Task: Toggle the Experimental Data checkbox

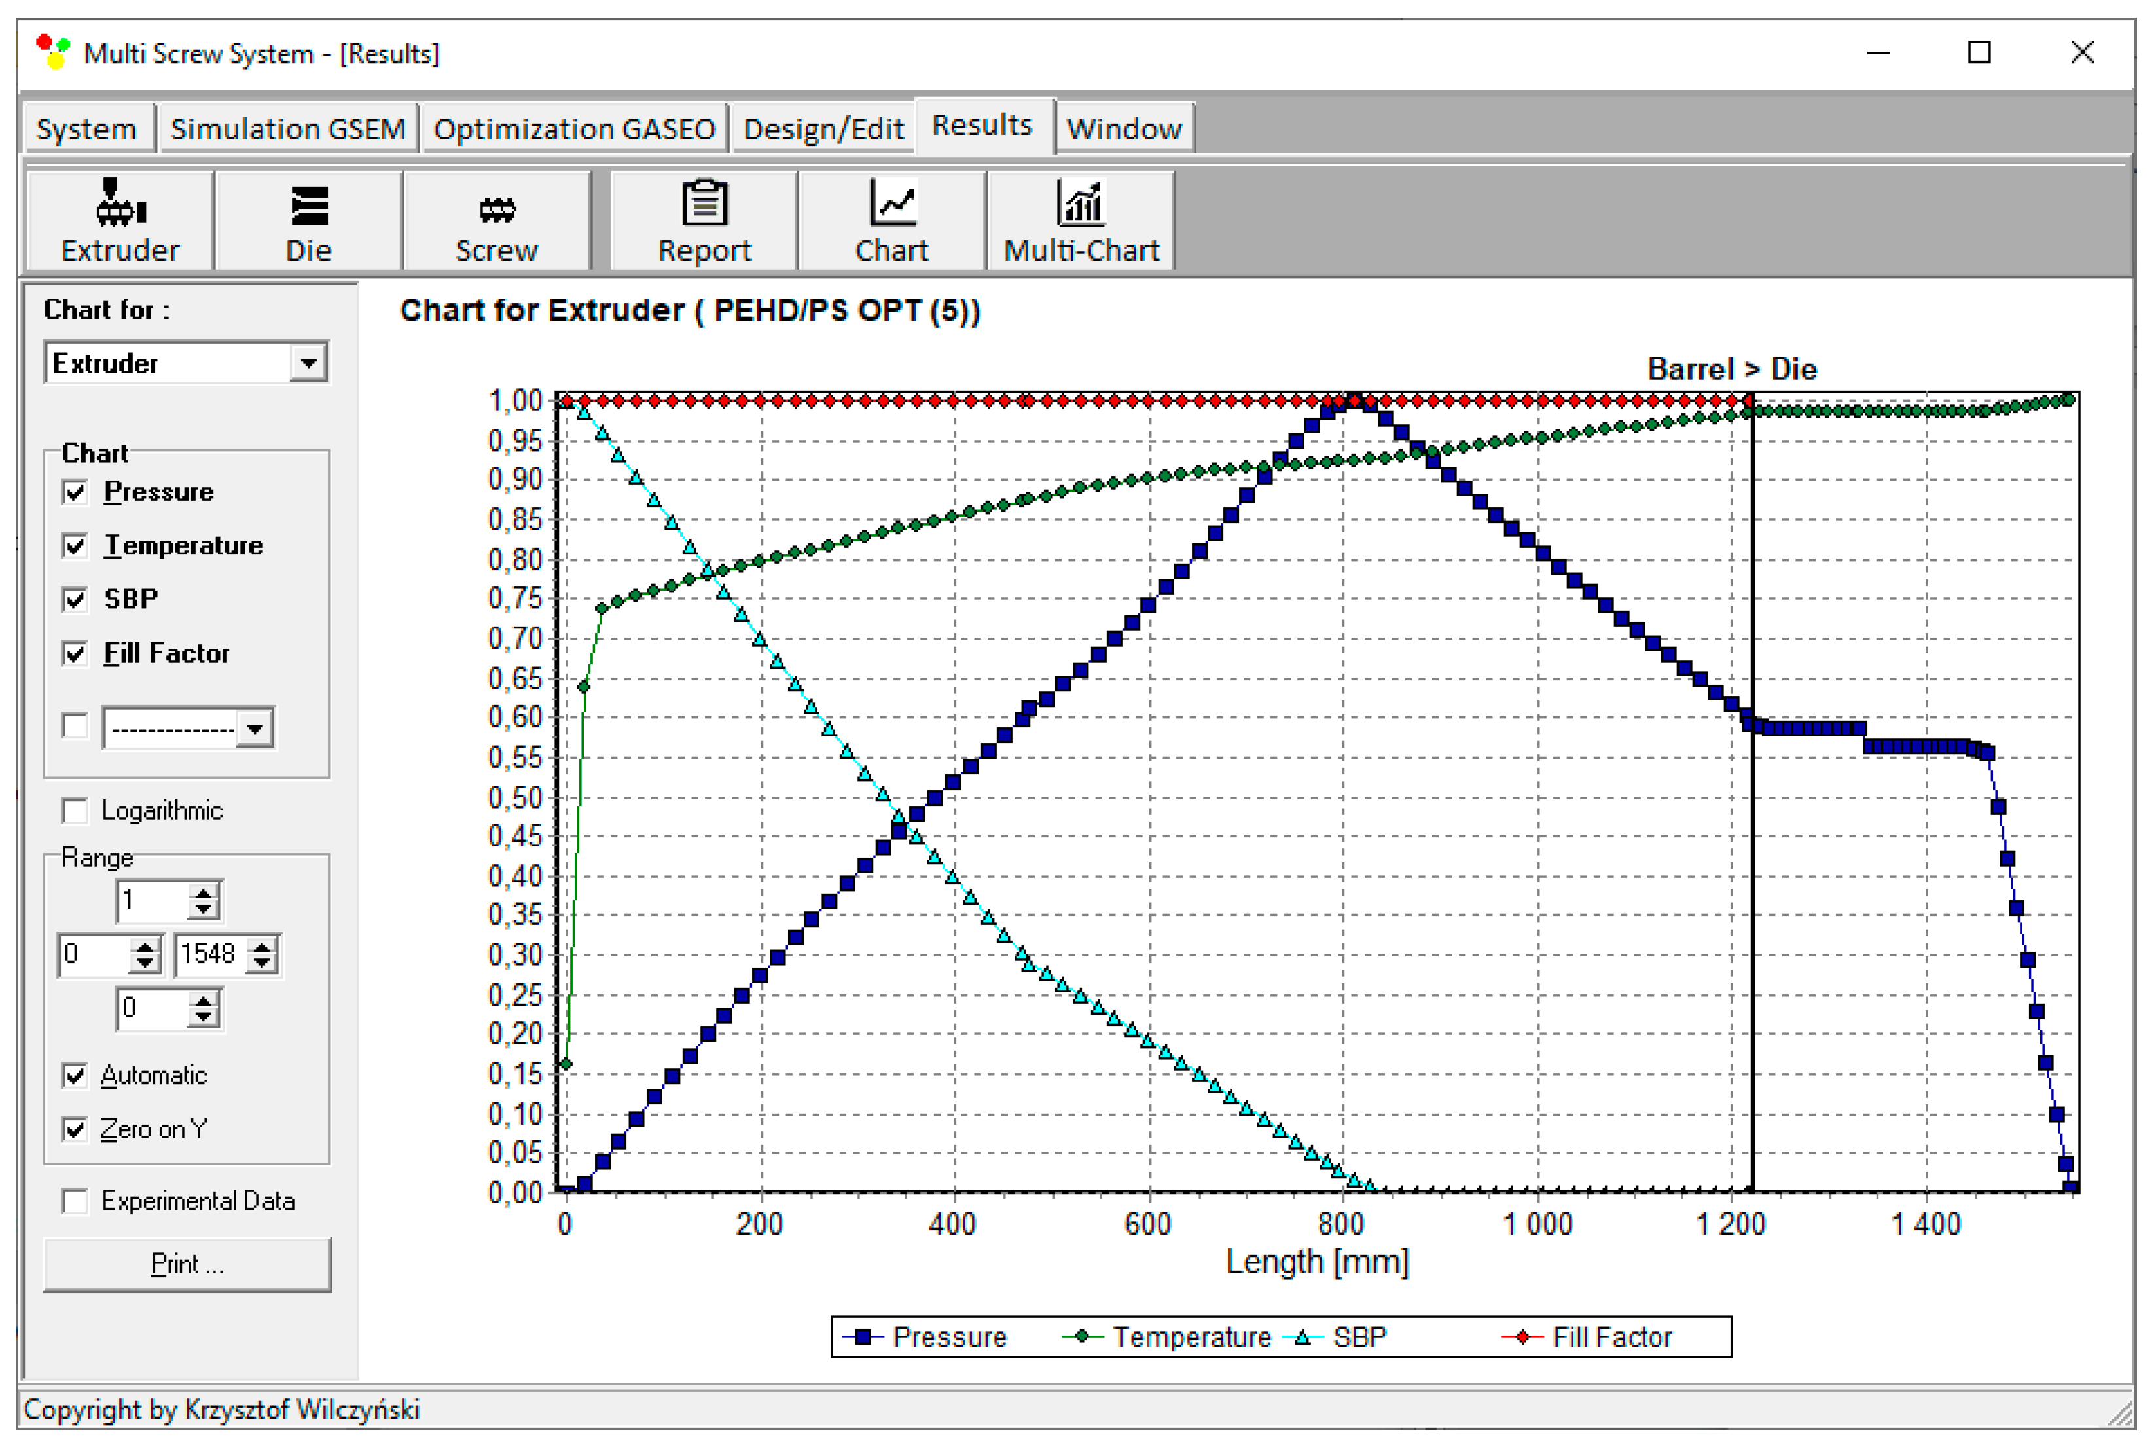Action: (x=75, y=1201)
